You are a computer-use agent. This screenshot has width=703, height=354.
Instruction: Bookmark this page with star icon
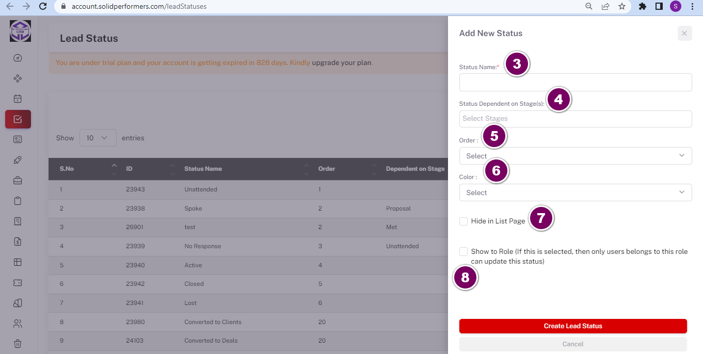pos(622,7)
